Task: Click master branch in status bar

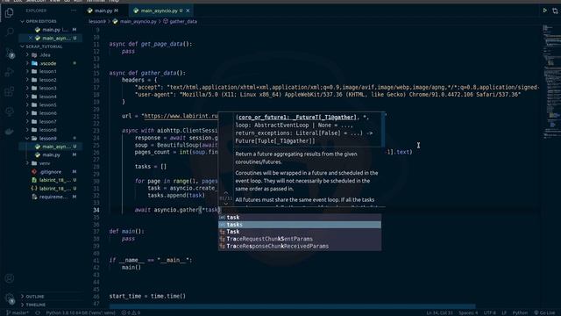Action: [18, 312]
